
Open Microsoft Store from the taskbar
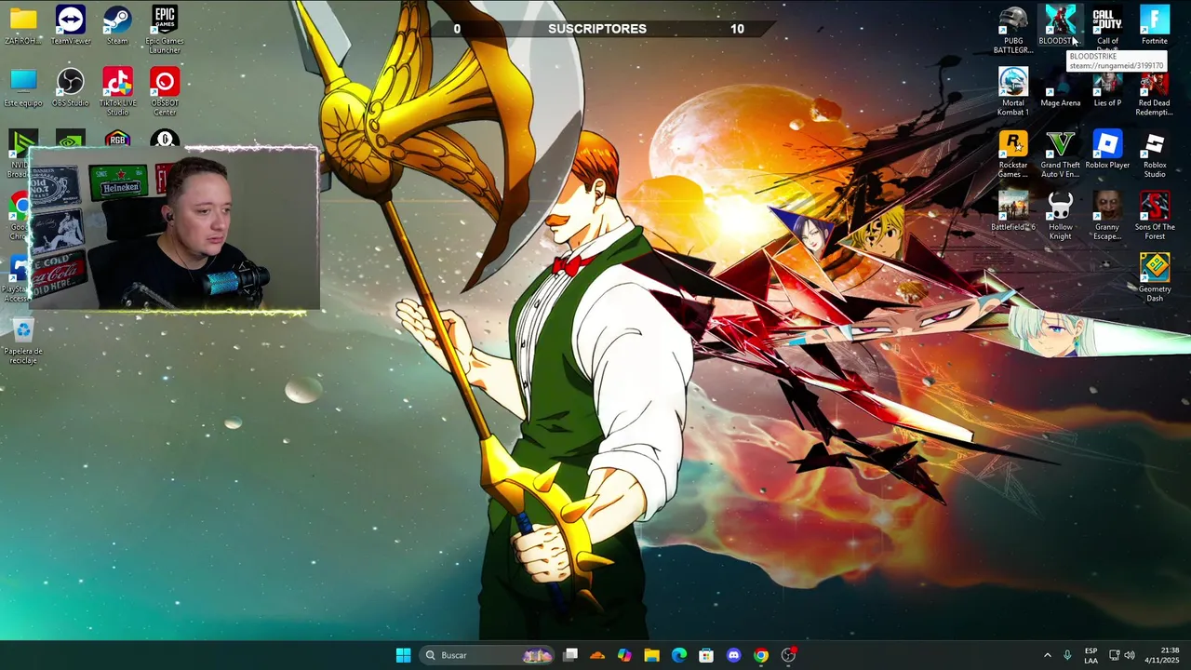point(706,655)
